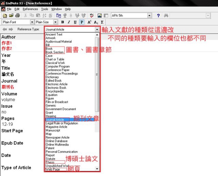
Task: Click the Paste clipboard icon
Action: [x=38, y=15]
